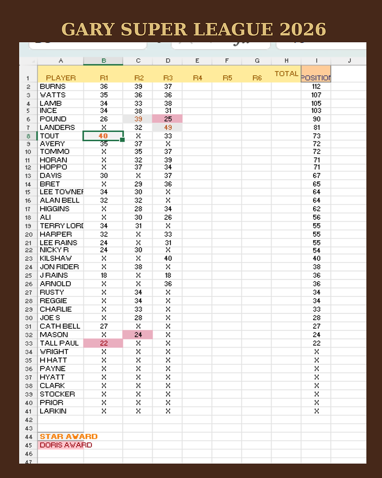Select column H header
The height and width of the screenshot is (478, 382).
pos(286,61)
